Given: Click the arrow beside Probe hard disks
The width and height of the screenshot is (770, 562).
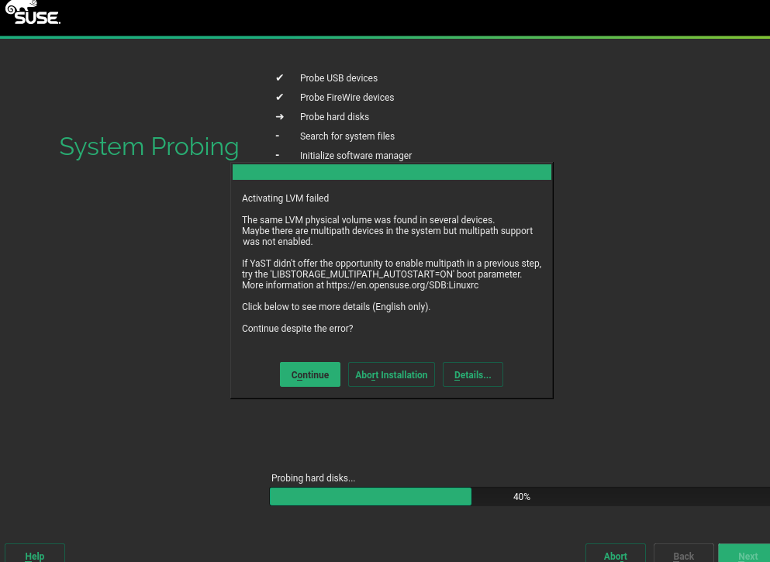Looking at the screenshot, I should click(279, 116).
